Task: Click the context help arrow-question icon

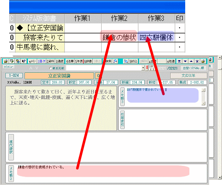Action: tap(24, 61)
